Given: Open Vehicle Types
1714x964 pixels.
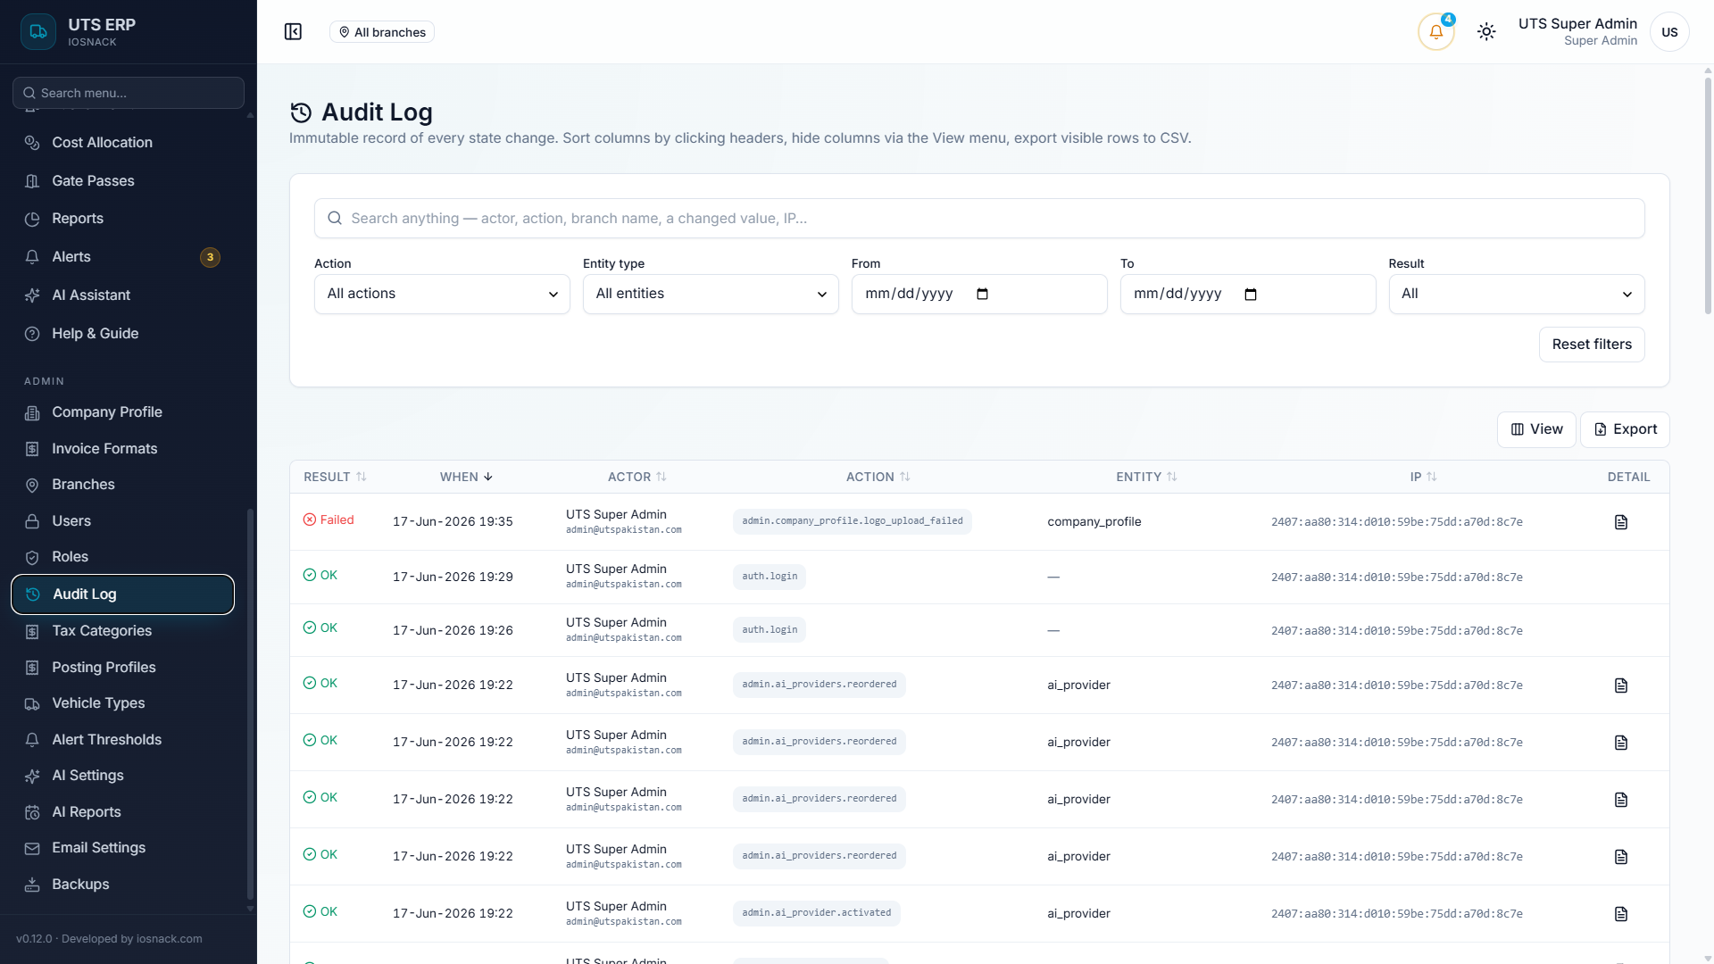Looking at the screenshot, I should point(123,703).
